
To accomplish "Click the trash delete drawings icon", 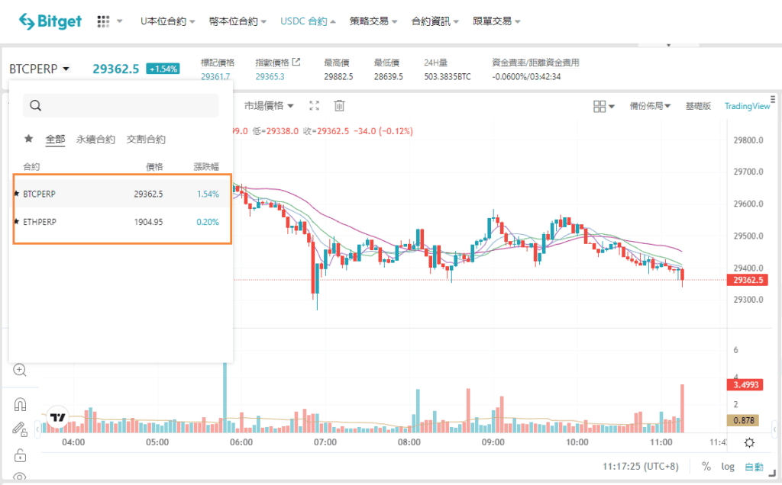I will (339, 105).
